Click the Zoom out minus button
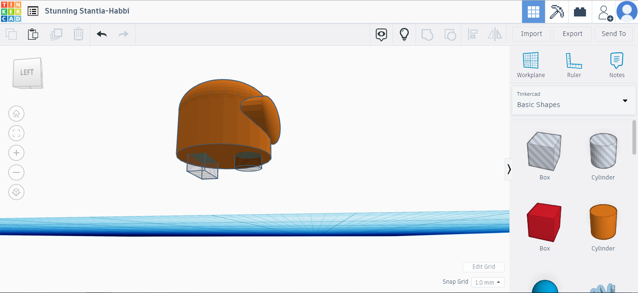This screenshot has width=638, height=293. [16, 172]
